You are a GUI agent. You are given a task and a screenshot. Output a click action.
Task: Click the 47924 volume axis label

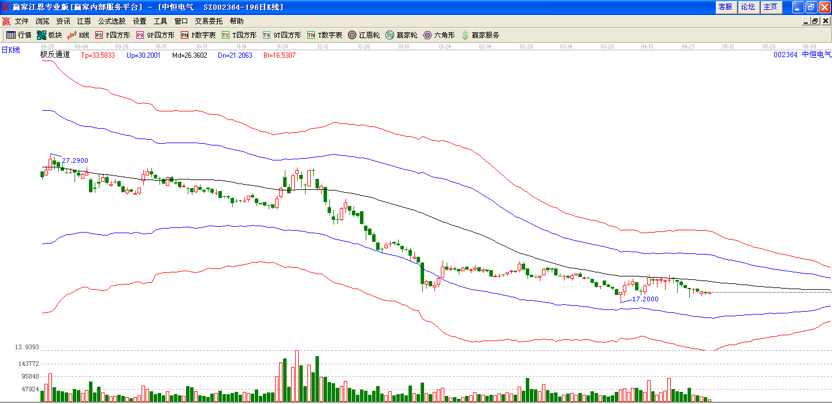pyautogui.click(x=30, y=389)
